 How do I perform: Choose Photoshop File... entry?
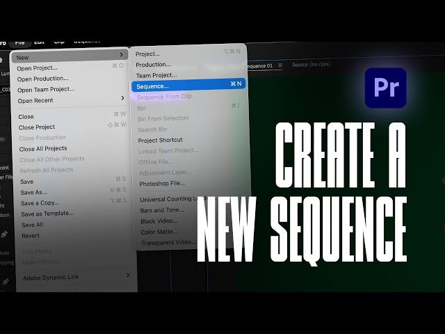coord(162,184)
